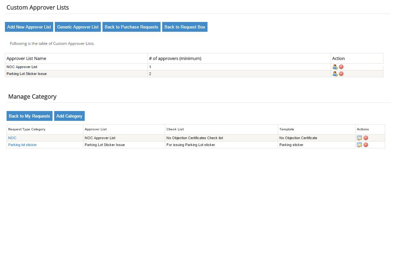Click the Check List column header
Image resolution: width=394 pixels, height=262 pixels.
pyautogui.click(x=174, y=129)
